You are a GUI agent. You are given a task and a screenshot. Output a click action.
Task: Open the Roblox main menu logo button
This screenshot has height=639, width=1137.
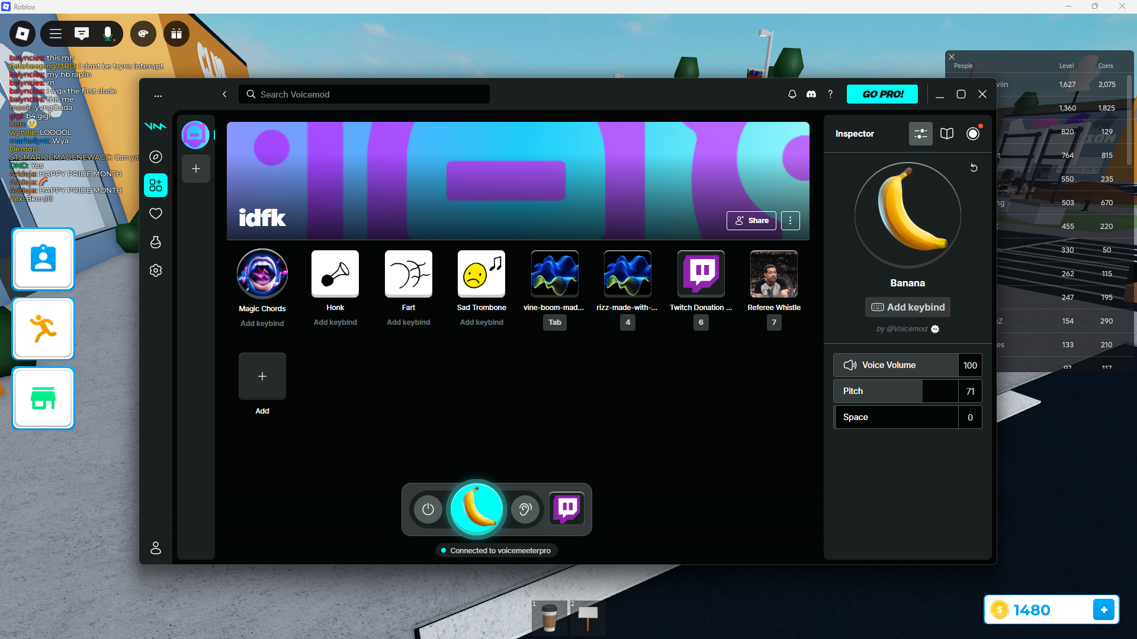pyautogui.click(x=23, y=34)
